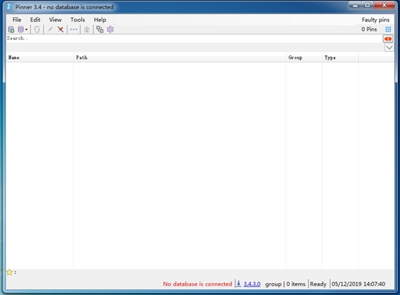400x295 pixels.
Task: Open the View menu
Action: 55,19
